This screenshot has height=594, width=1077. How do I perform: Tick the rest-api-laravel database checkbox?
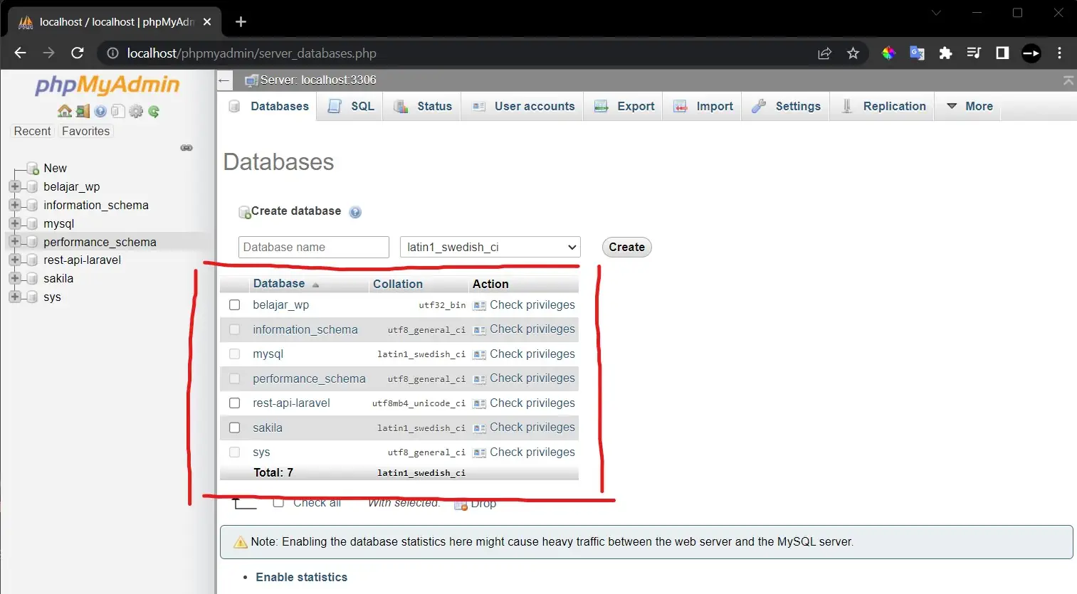[x=234, y=403]
